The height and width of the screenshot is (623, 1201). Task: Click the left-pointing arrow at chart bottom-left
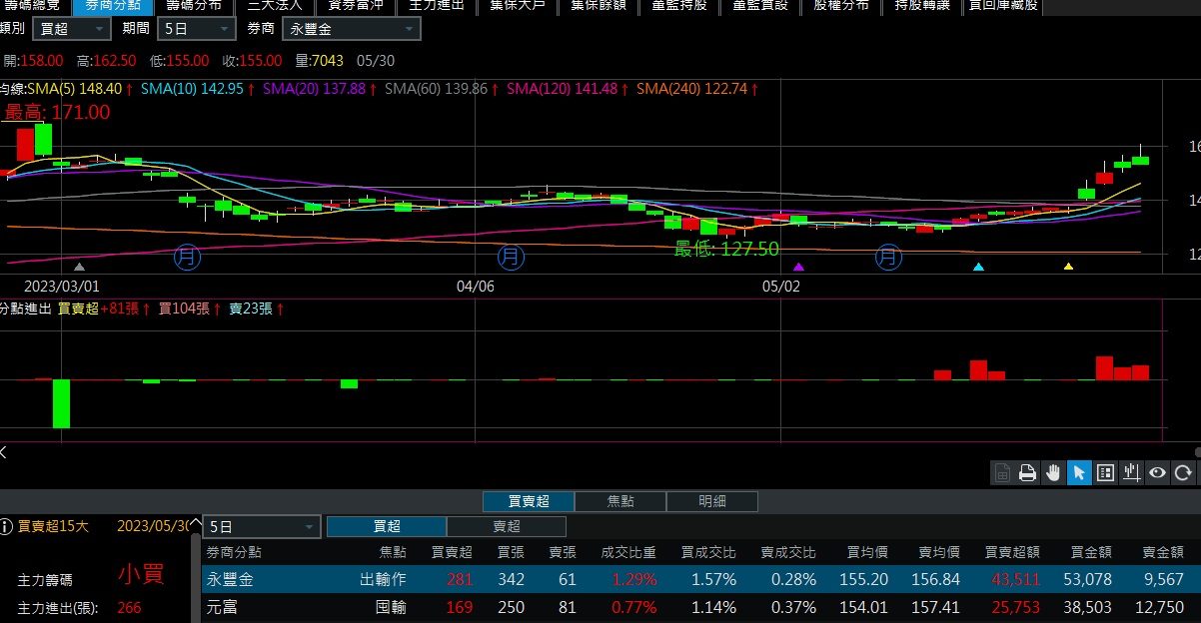pos(4,452)
